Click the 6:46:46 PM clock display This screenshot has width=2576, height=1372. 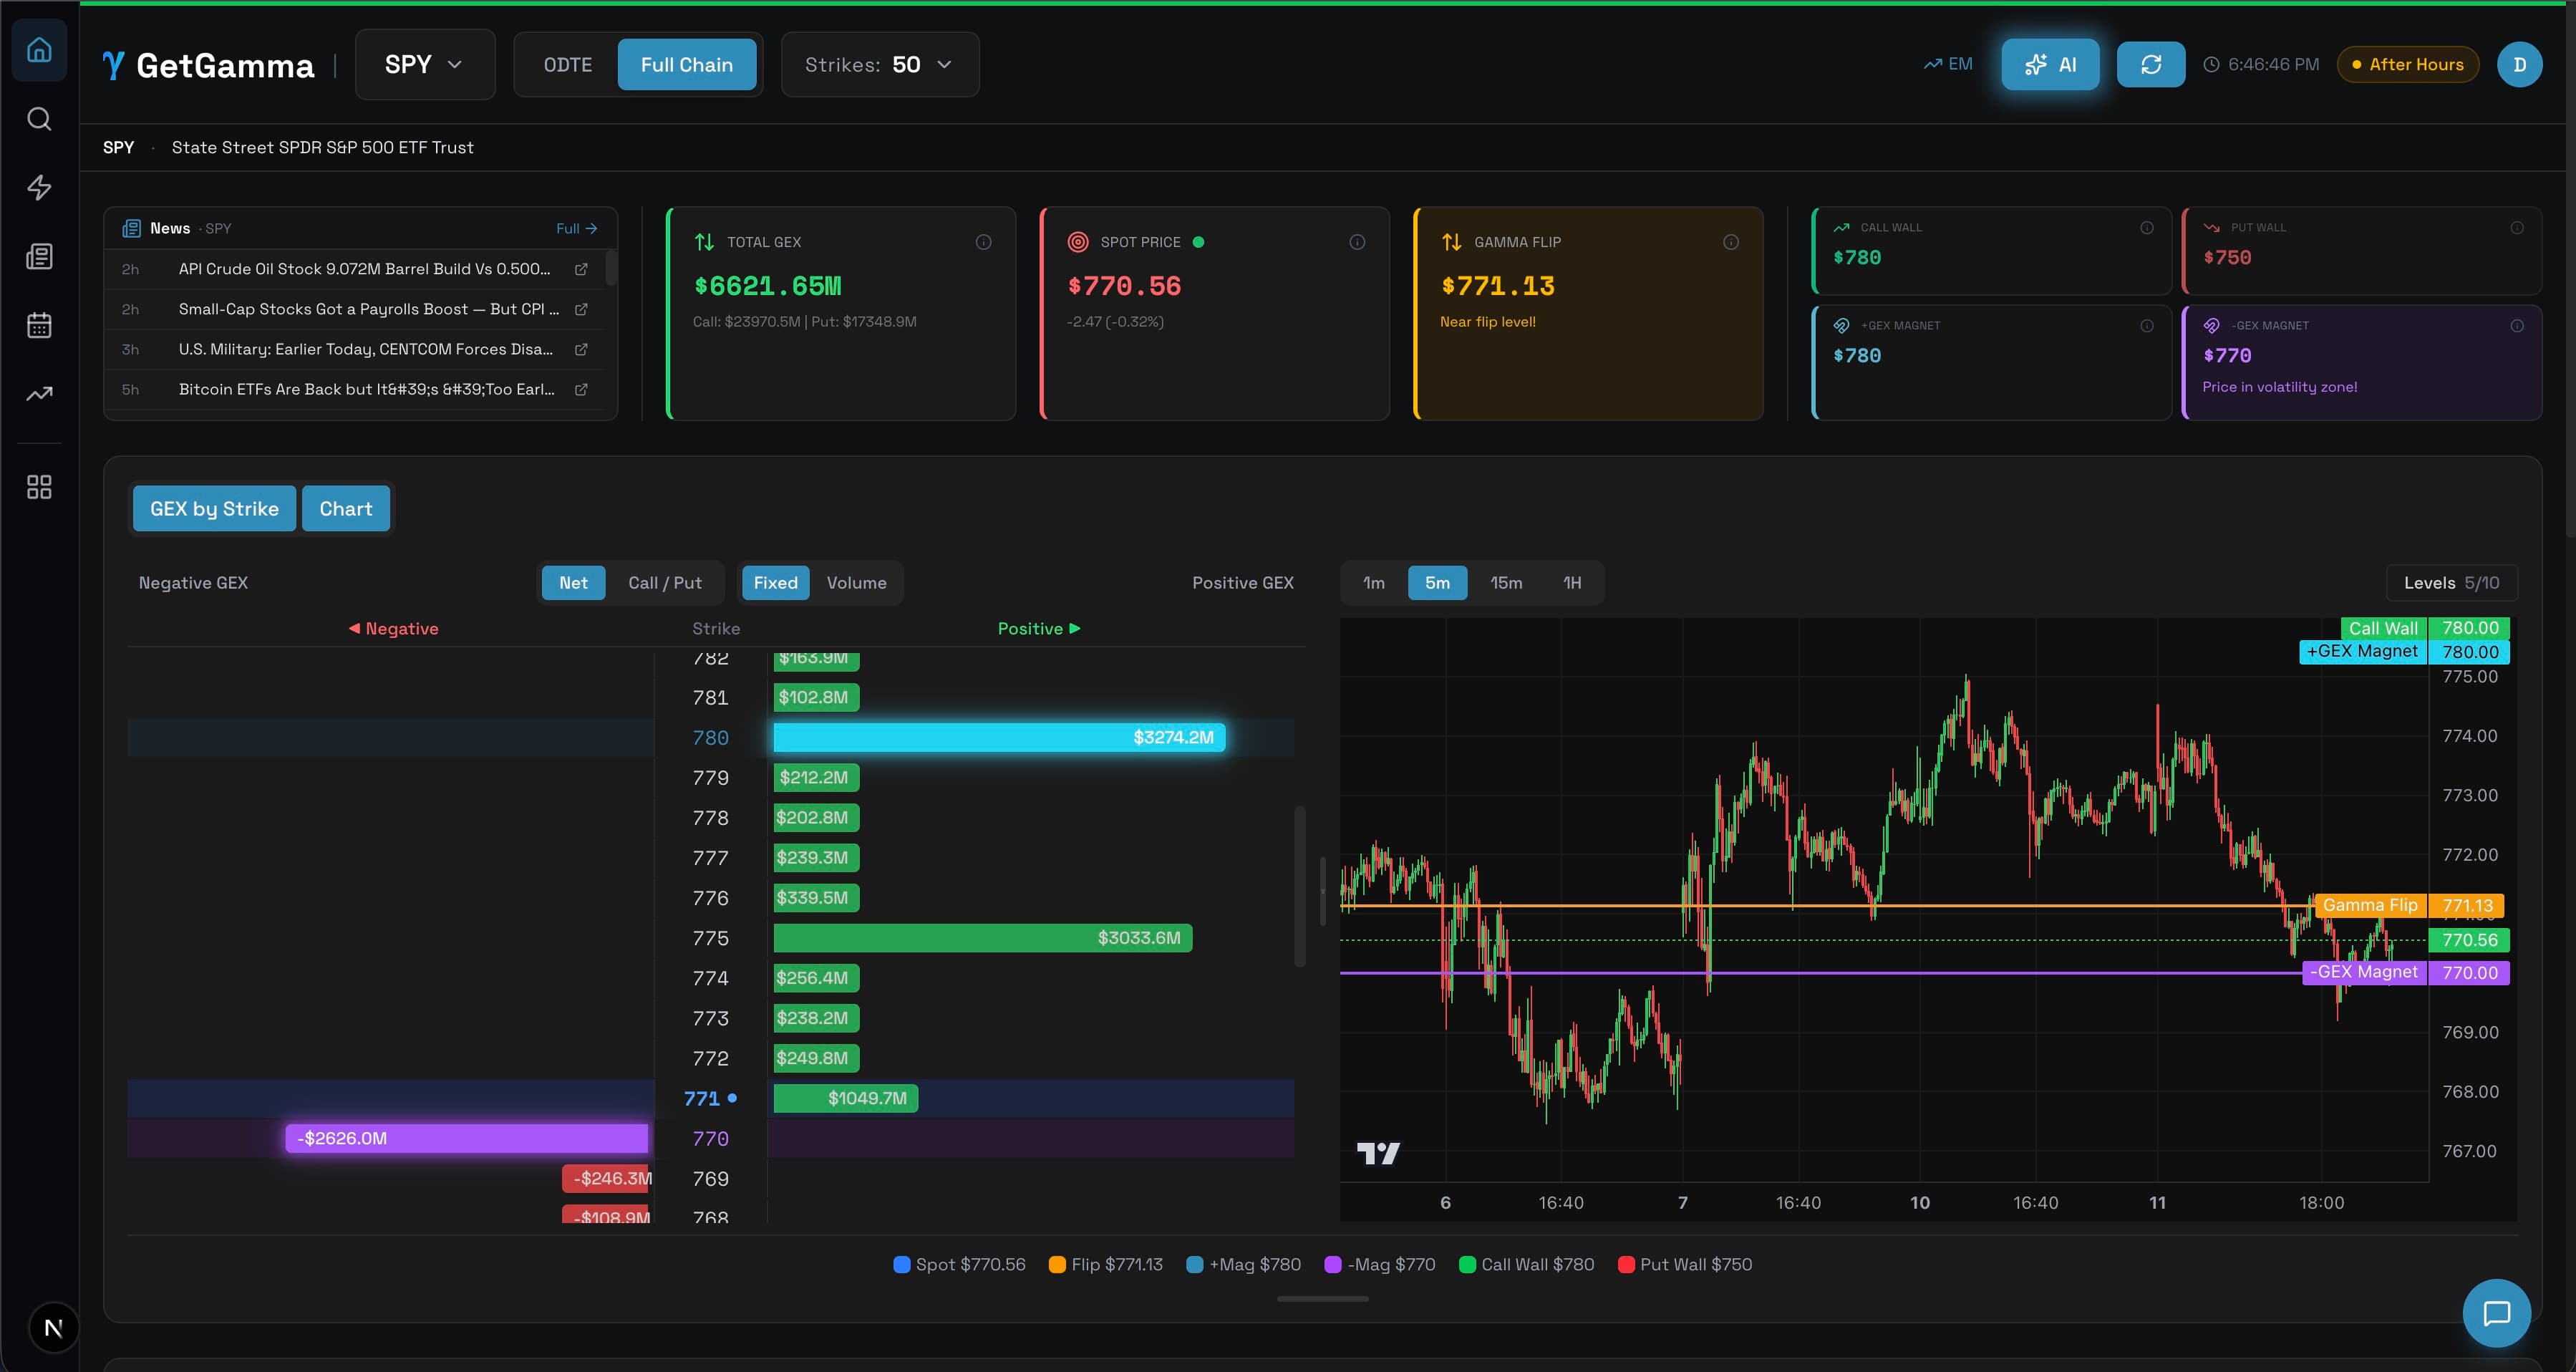(x=2261, y=64)
